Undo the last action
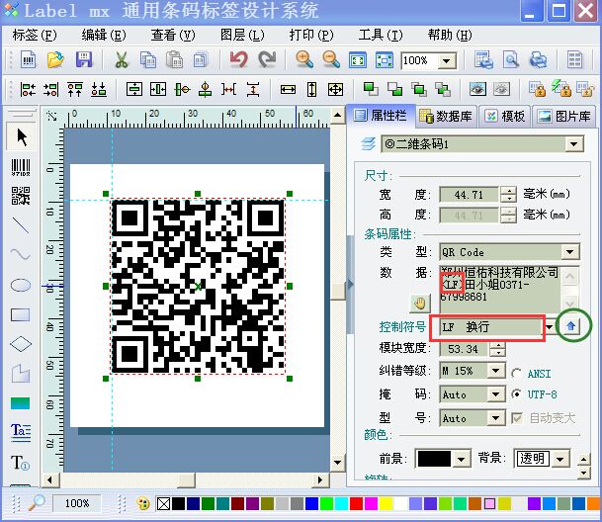The height and width of the screenshot is (522, 602). [238, 60]
